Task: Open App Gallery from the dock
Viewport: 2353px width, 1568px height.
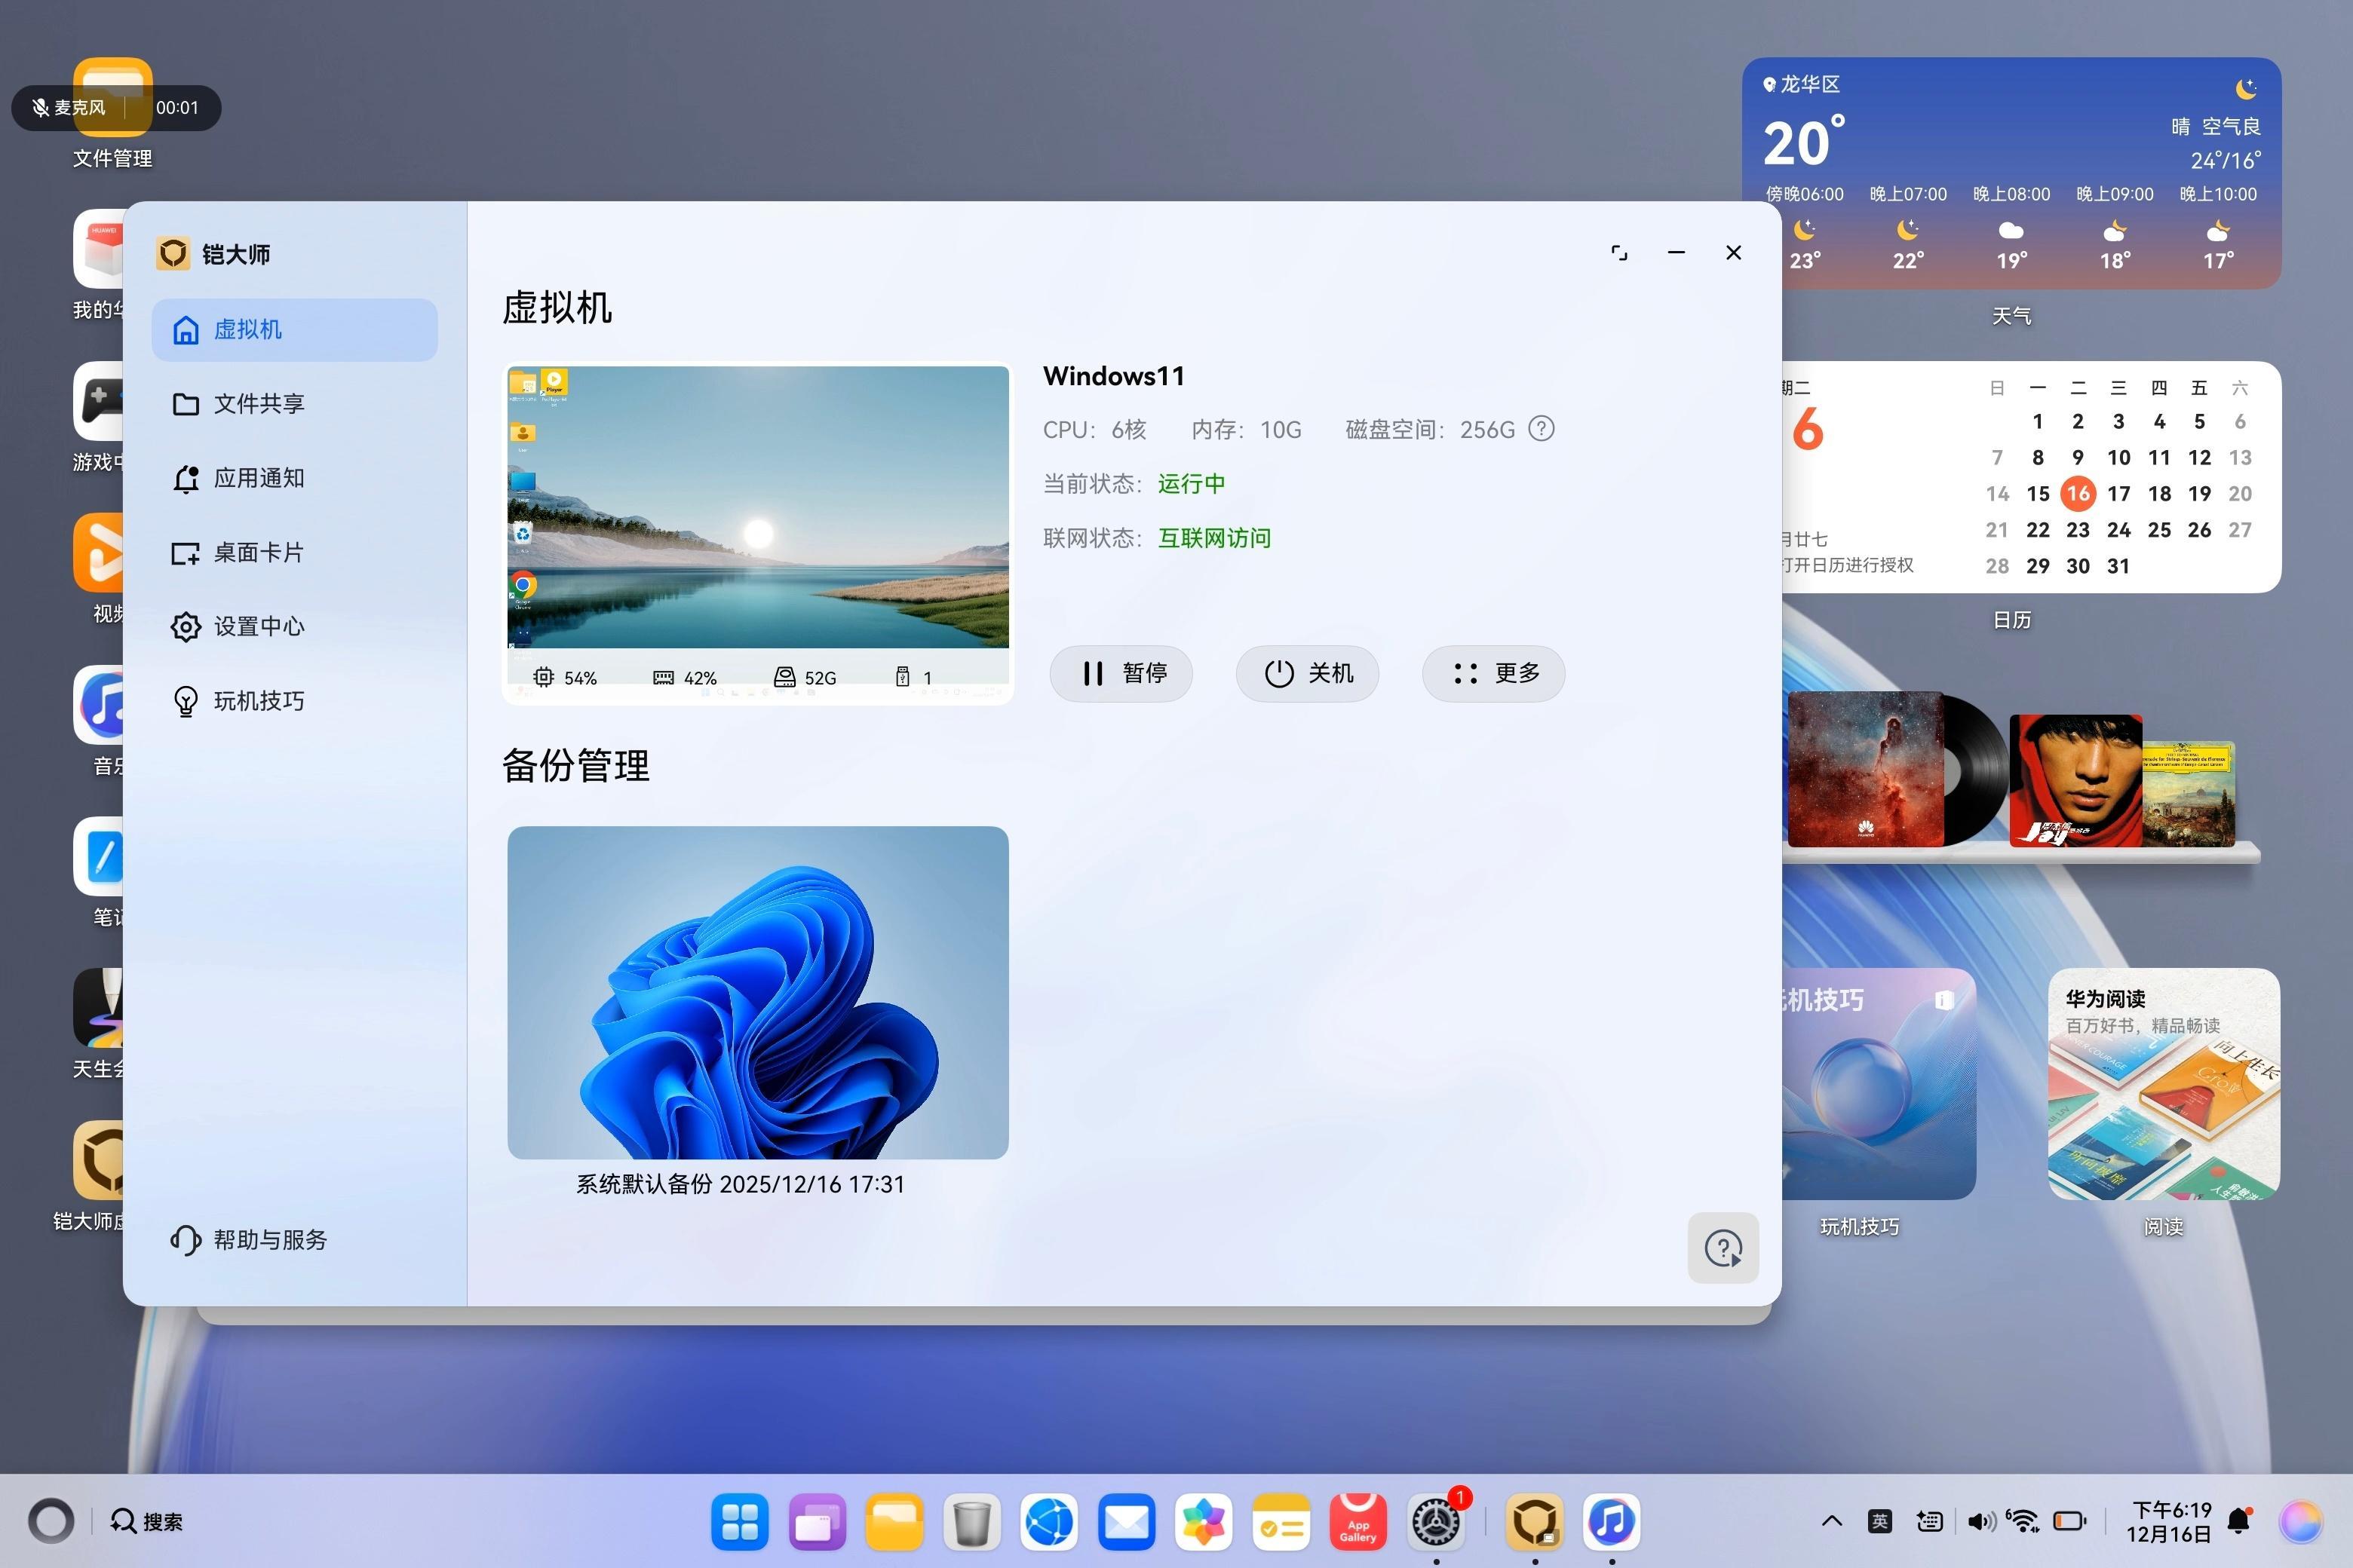Action: pyautogui.click(x=1357, y=1521)
